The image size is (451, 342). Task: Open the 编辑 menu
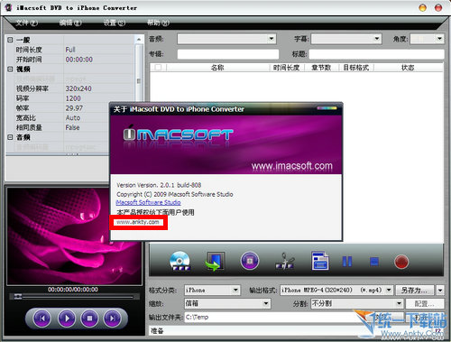(70, 23)
